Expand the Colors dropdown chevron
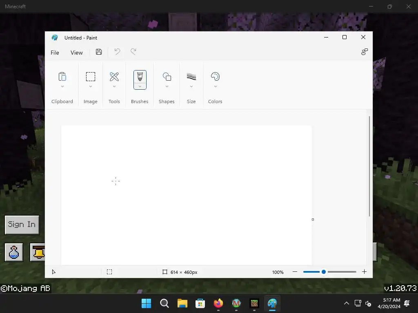Image resolution: width=418 pixels, height=313 pixels. (216, 86)
